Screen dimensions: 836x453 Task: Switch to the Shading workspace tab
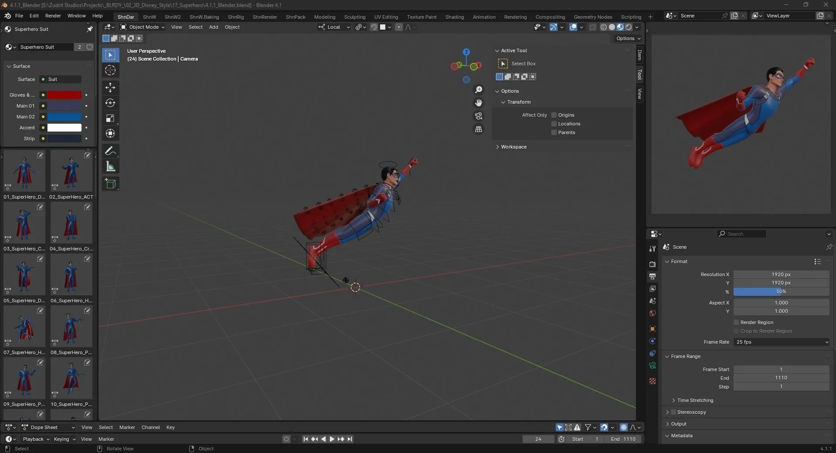(454, 17)
